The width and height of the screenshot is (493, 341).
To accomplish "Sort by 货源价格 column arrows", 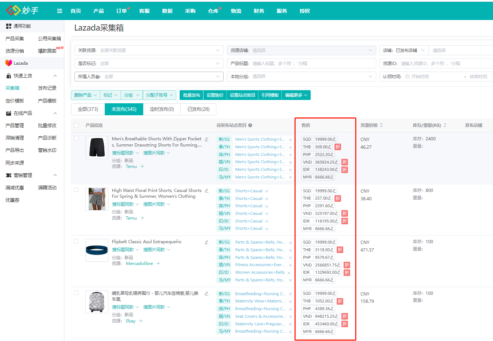I will pos(381,125).
